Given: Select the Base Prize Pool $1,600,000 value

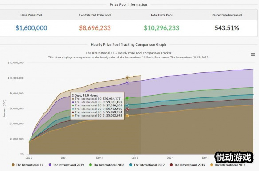Looking at the screenshot, I should click(31, 28).
